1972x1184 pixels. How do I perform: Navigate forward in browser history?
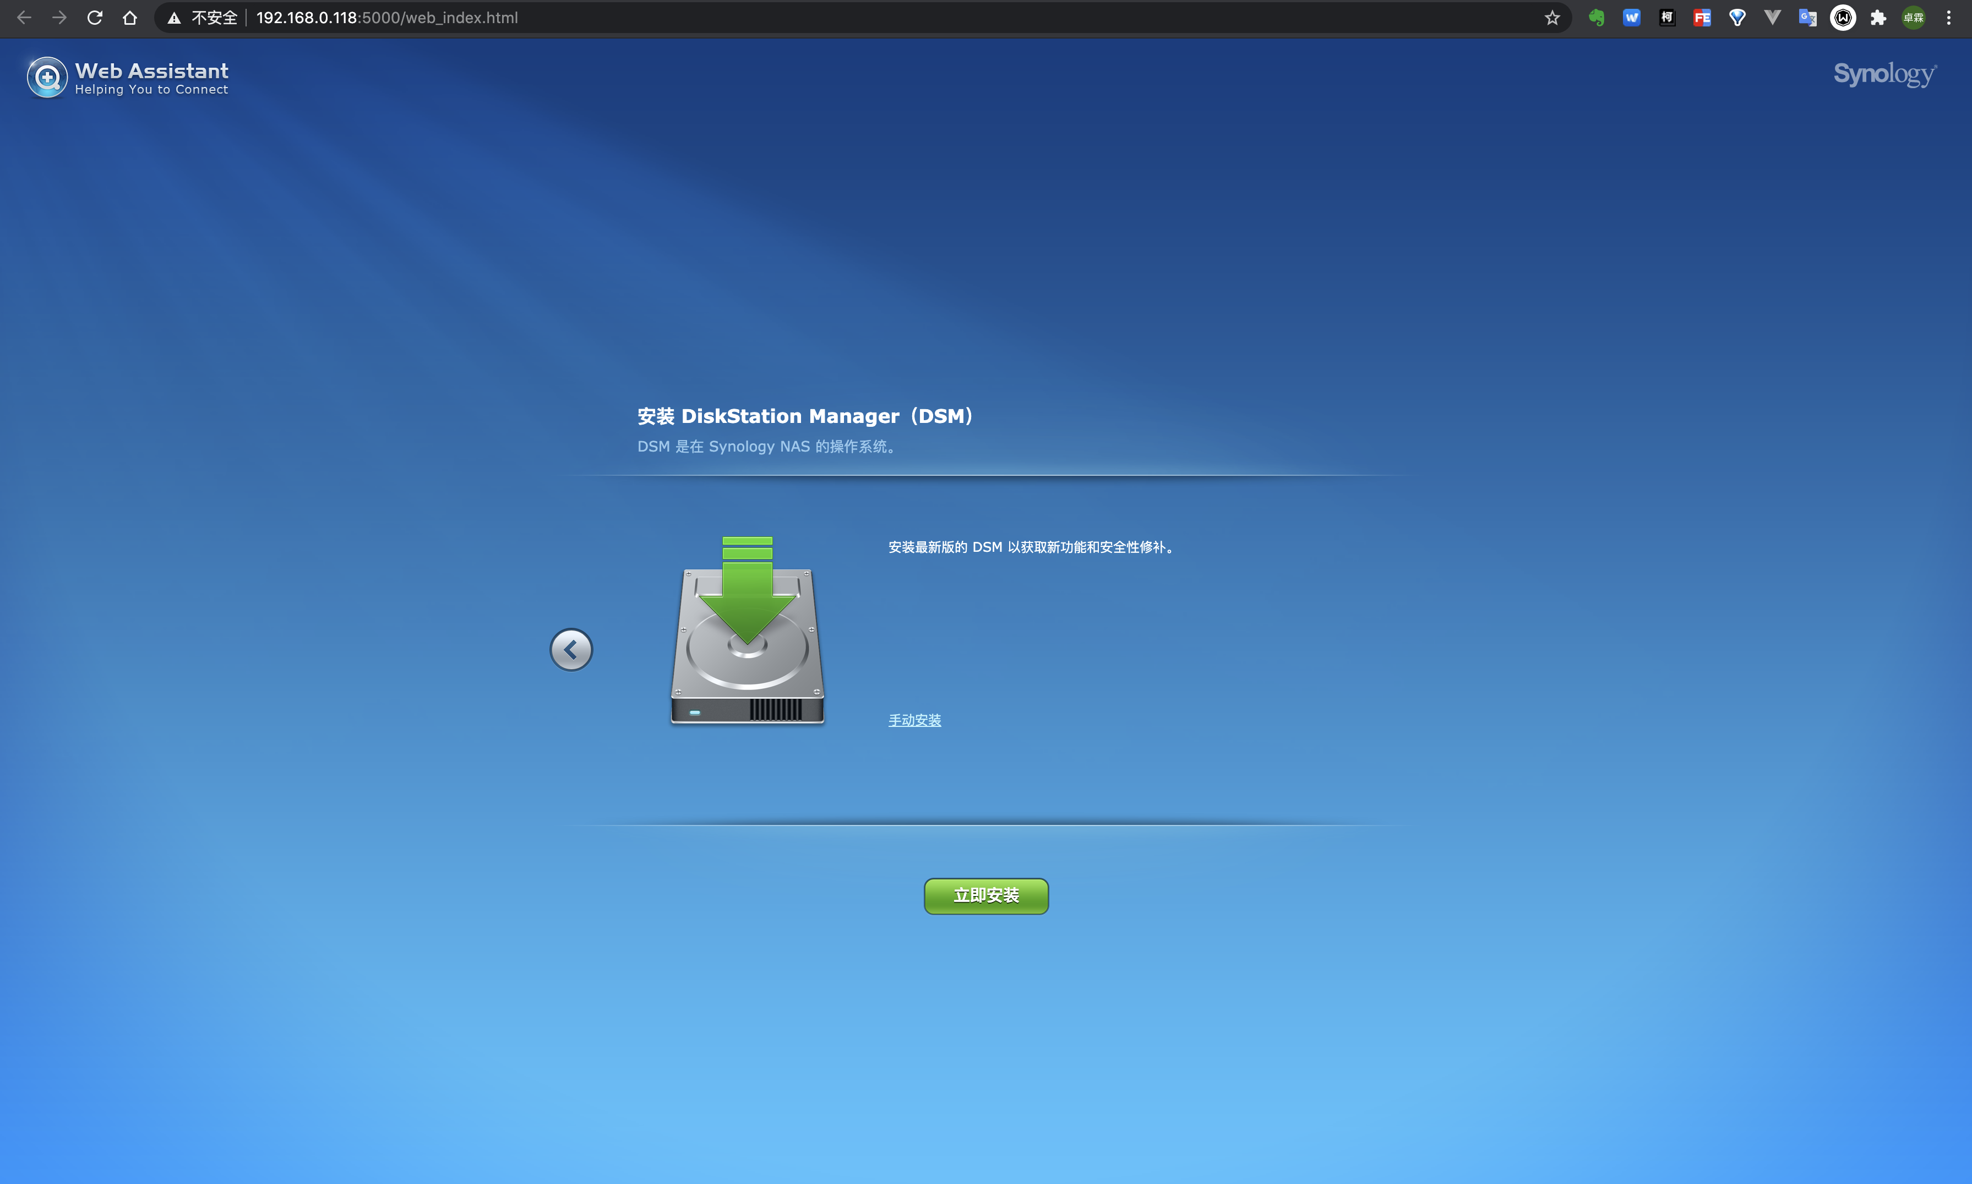[60, 18]
